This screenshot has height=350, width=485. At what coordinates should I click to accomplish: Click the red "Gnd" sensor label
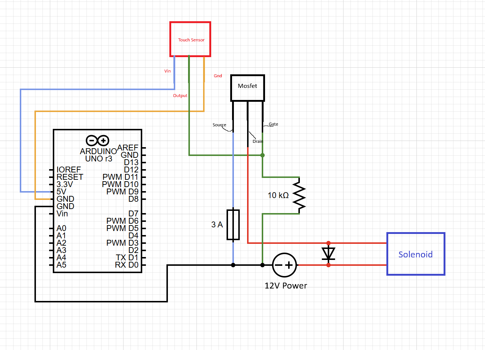[x=218, y=76]
